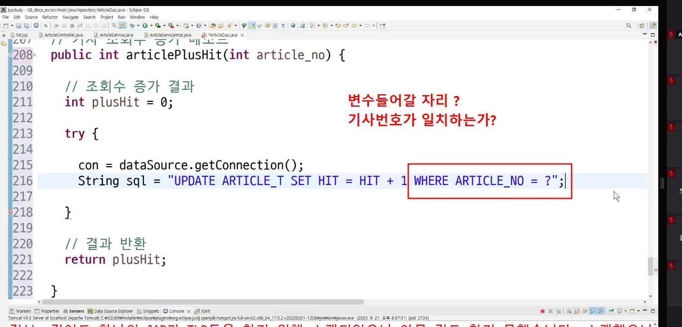Click the Display Selected Console icon

tap(619, 311)
